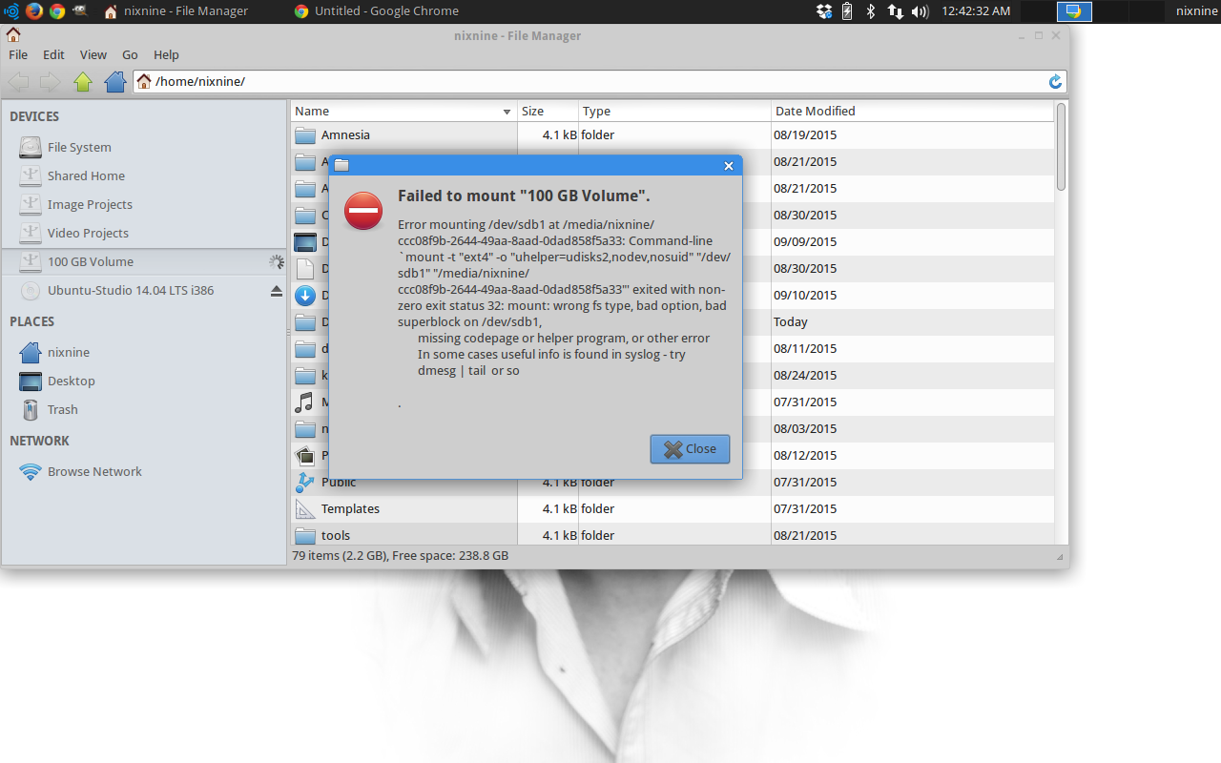This screenshot has height=763, width=1221.
Task: Click the Browse Network wifi icon
Action: pos(31,471)
